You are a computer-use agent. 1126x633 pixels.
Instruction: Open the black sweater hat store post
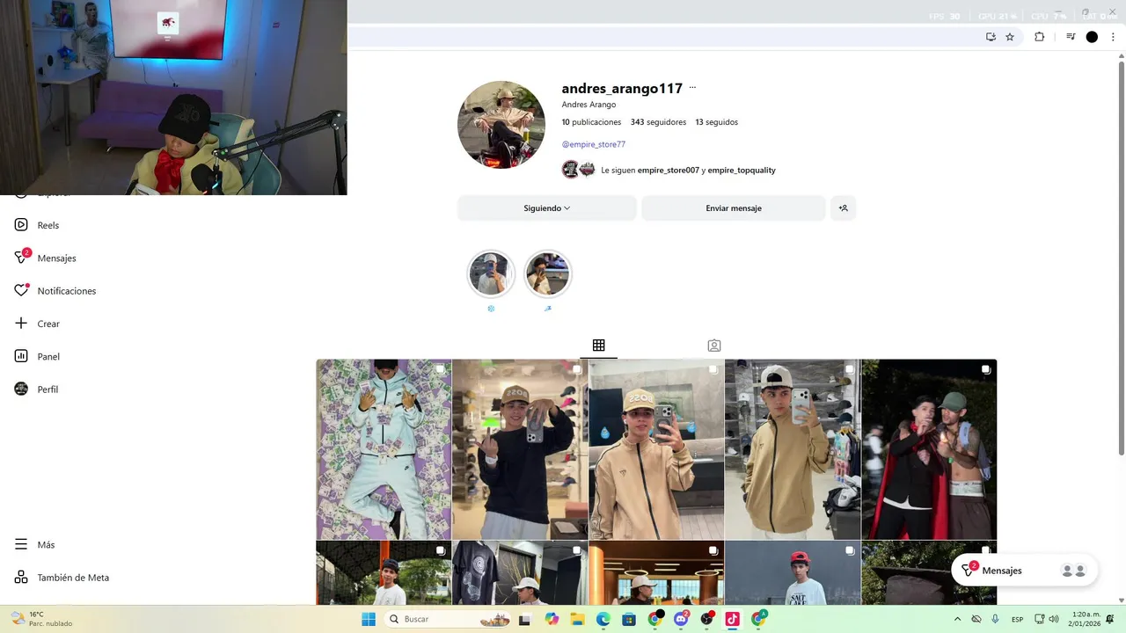pos(520,449)
